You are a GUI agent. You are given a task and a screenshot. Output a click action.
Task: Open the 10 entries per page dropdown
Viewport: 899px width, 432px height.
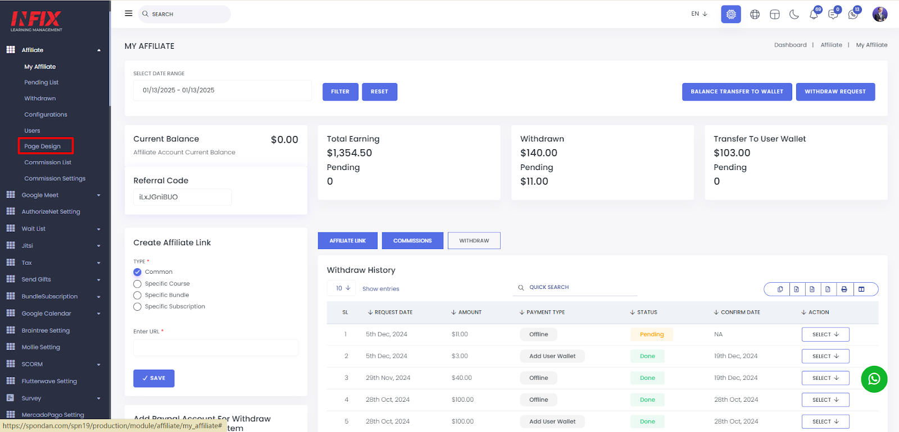(x=342, y=288)
